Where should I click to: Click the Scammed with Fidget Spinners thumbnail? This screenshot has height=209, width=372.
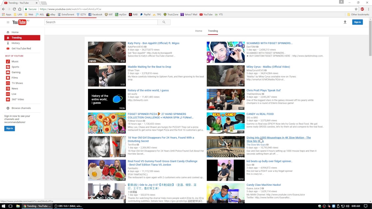pyautogui.click(x=226, y=52)
